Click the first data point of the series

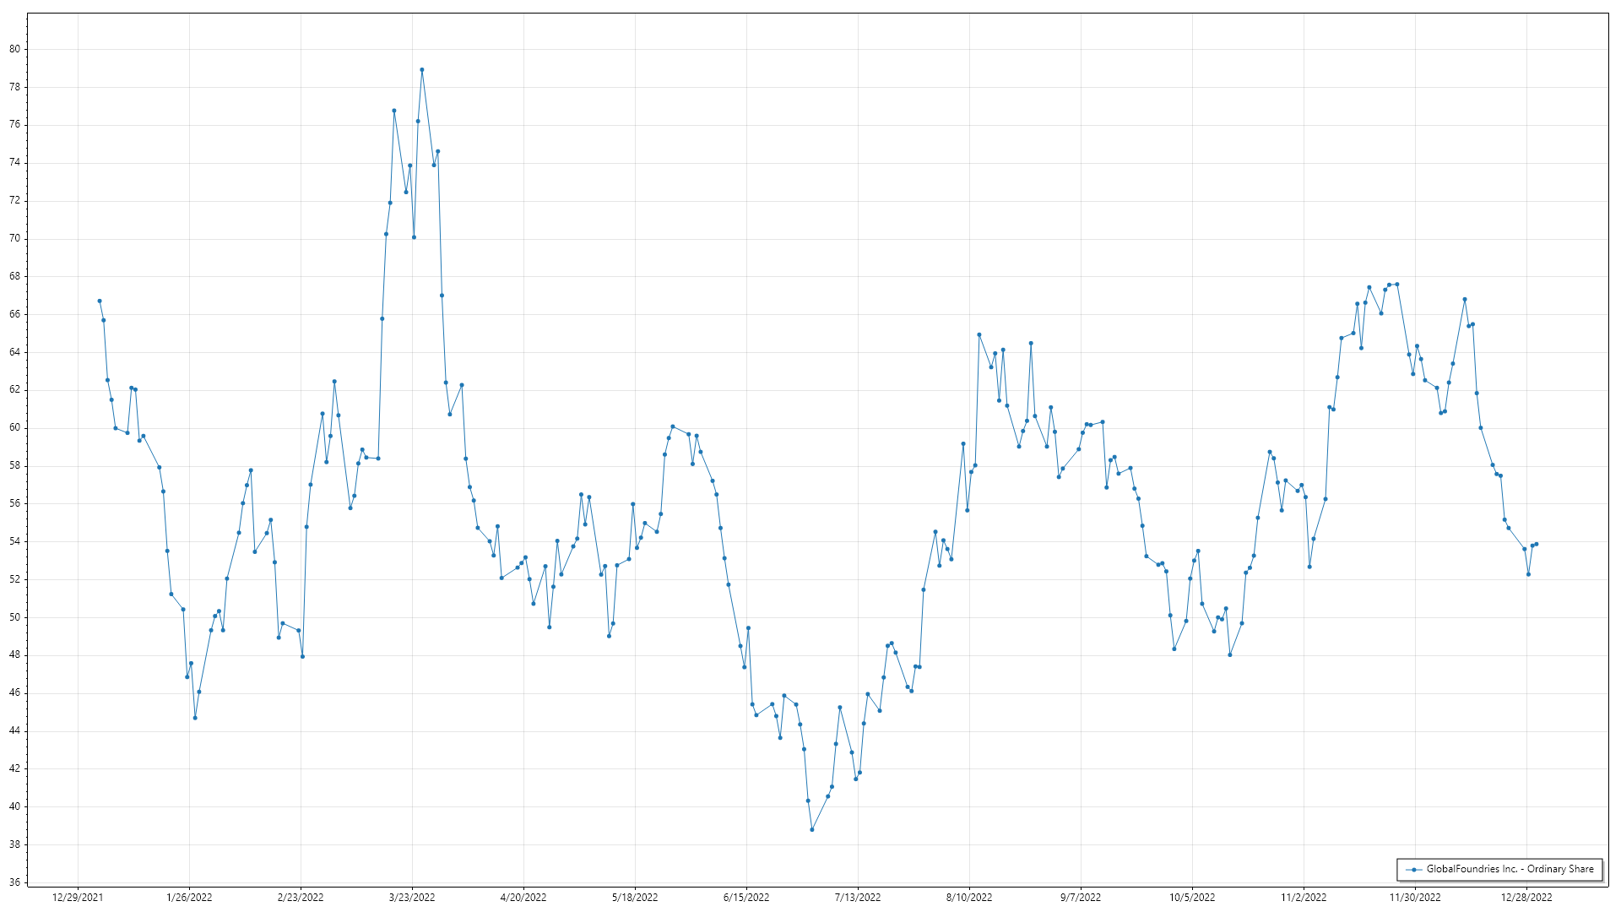(x=100, y=301)
